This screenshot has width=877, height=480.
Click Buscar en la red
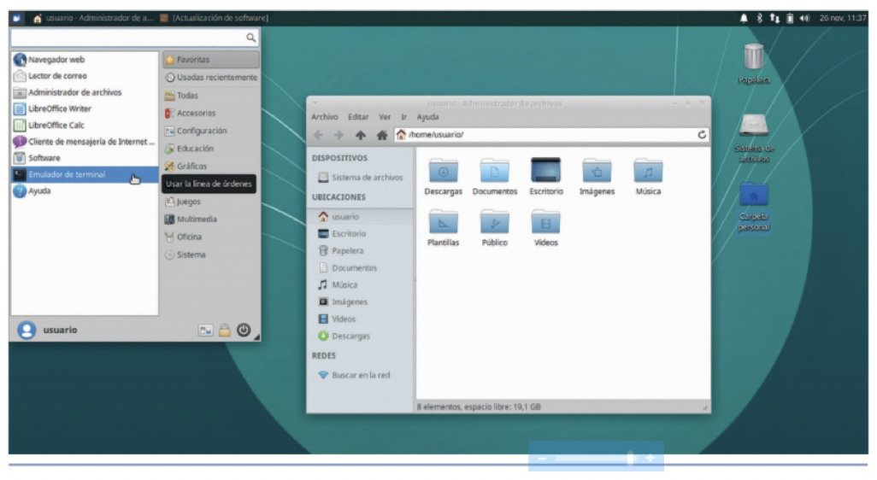[361, 375]
